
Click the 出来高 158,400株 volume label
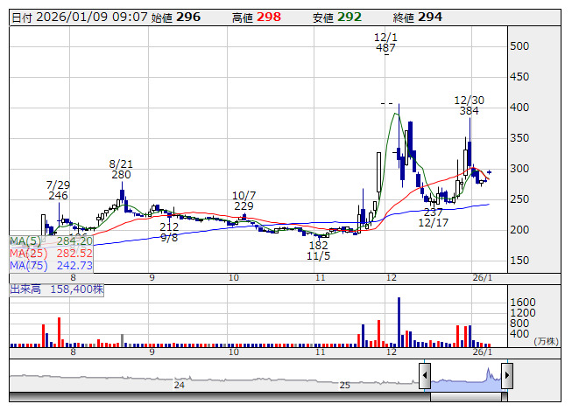(57, 287)
